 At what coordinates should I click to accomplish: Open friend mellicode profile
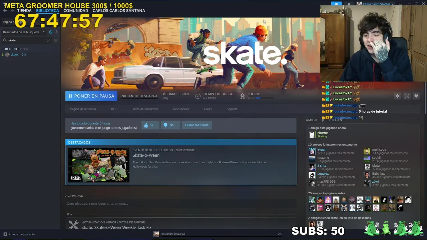(379, 150)
